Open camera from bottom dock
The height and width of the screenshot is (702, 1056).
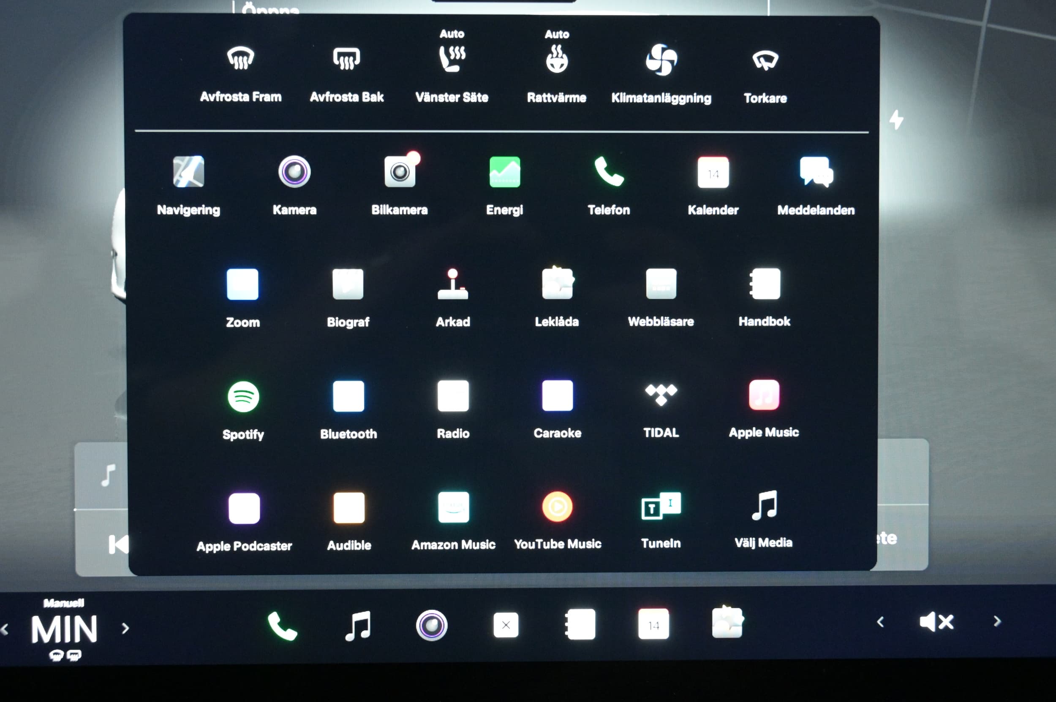point(431,625)
